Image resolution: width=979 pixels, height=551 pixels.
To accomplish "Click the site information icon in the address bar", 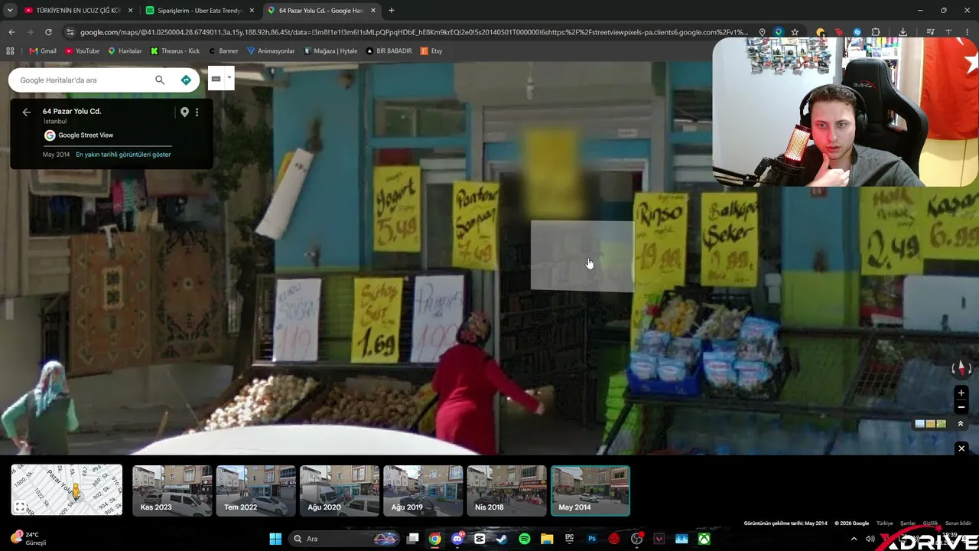I will pyautogui.click(x=70, y=32).
